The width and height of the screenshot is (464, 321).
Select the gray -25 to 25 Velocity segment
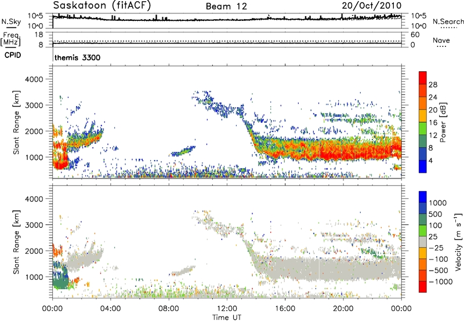click(423, 242)
